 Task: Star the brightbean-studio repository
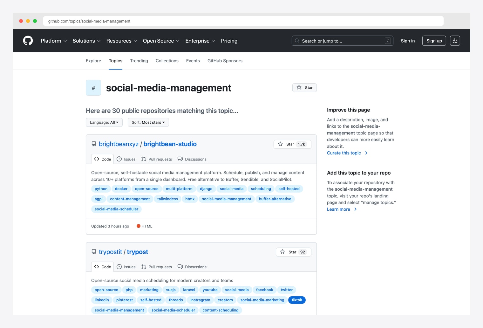(292, 144)
